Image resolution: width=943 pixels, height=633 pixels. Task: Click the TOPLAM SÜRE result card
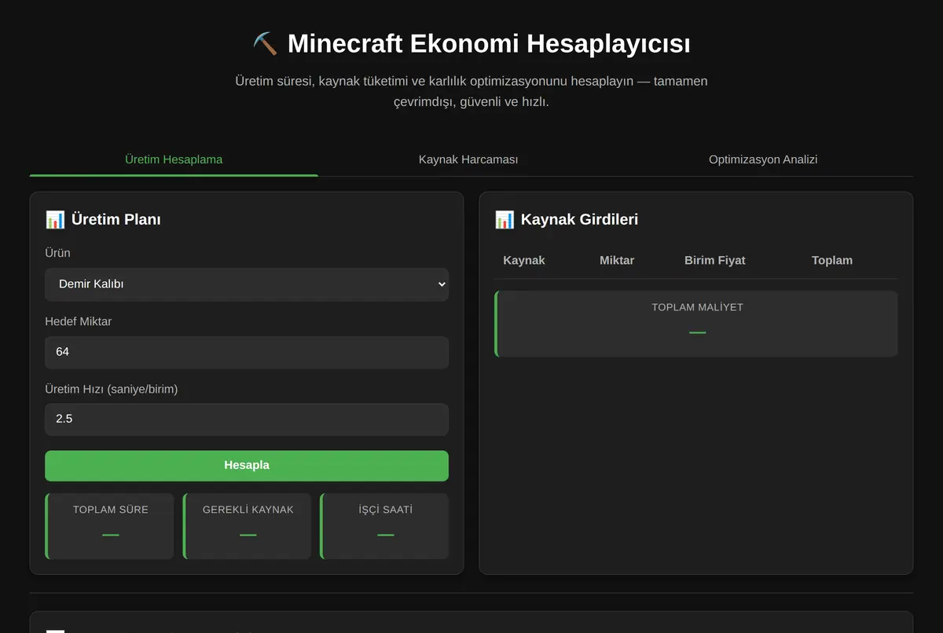pyautogui.click(x=110, y=526)
